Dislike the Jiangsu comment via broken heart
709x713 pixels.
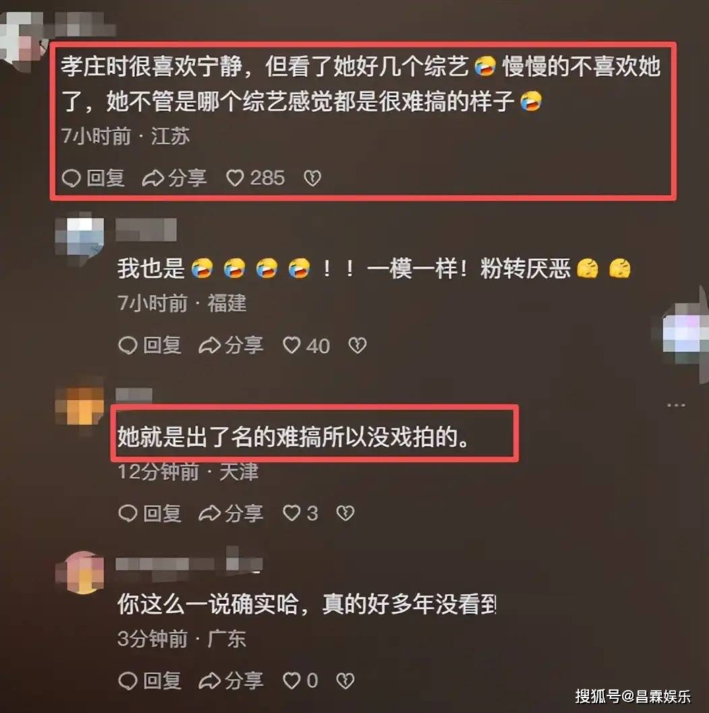pos(313,178)
